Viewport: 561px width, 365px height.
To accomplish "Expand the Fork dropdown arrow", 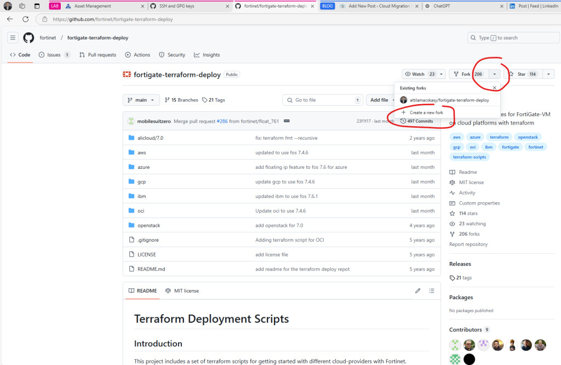I will tap(495, 74).
